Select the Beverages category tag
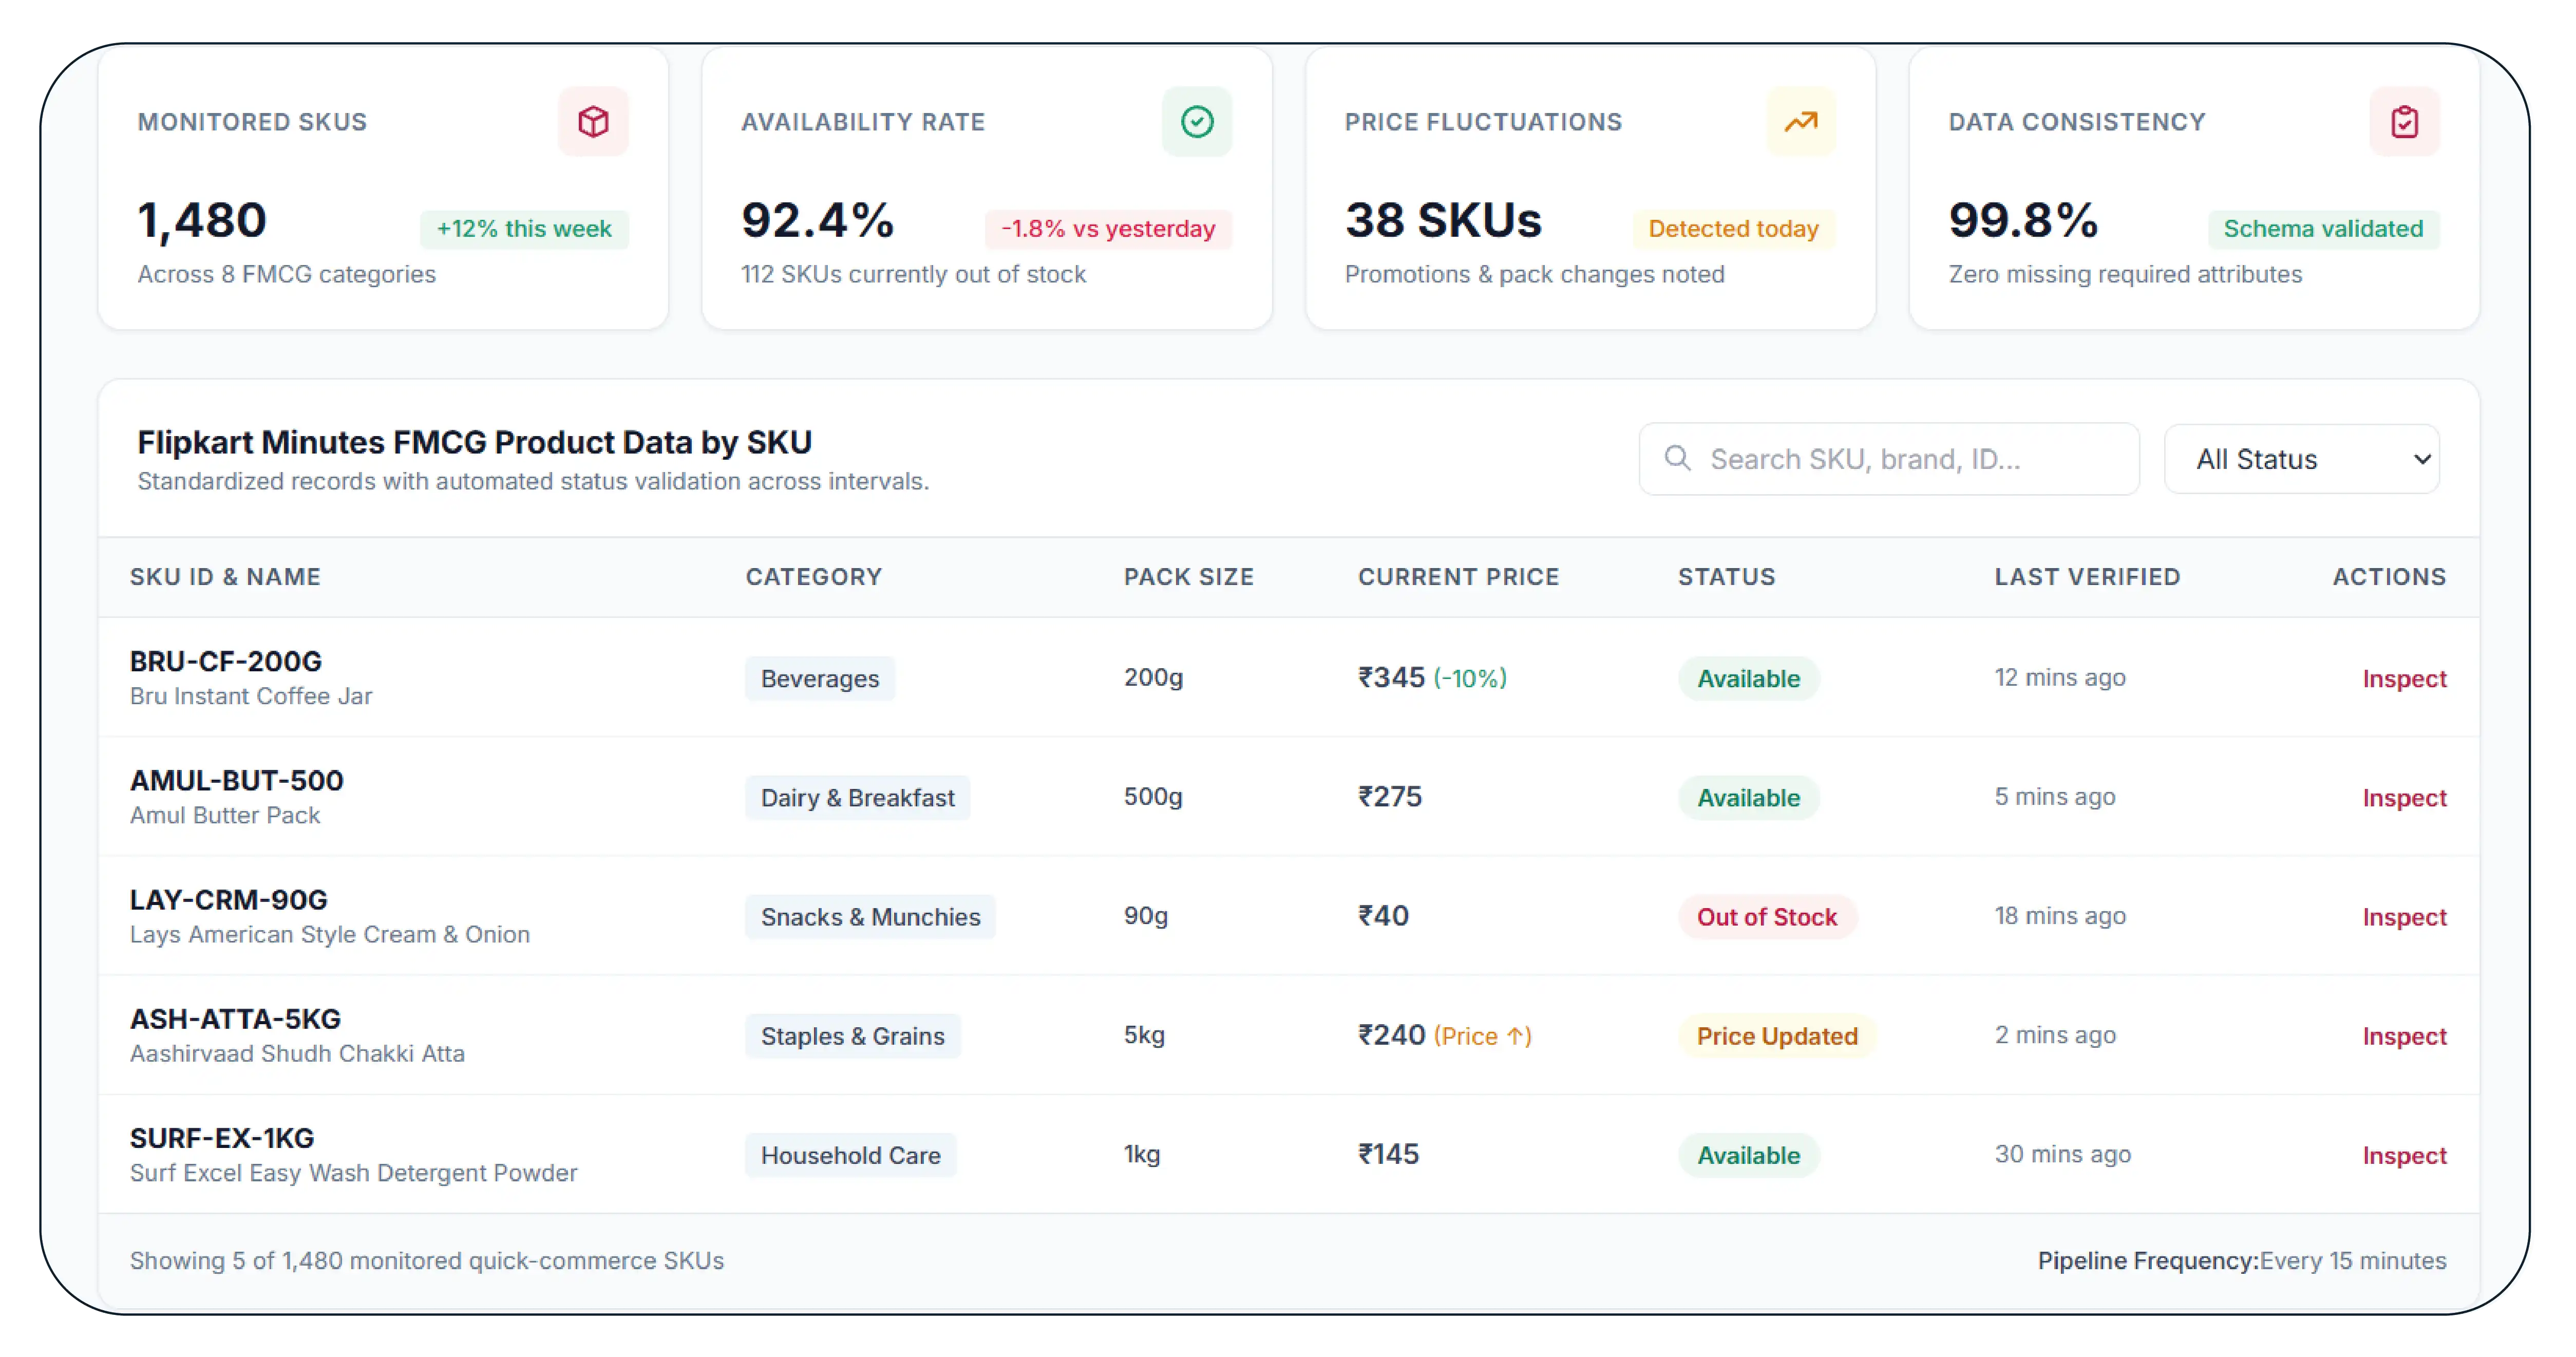Screen dimensions: 2576x1357 click(x=820, y=678)
